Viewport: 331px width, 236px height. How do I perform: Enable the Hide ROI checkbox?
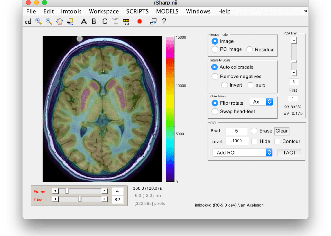255,141
